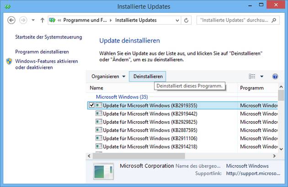Sort by the Name column header
This screenshot has height=187, width=288.
162,88
